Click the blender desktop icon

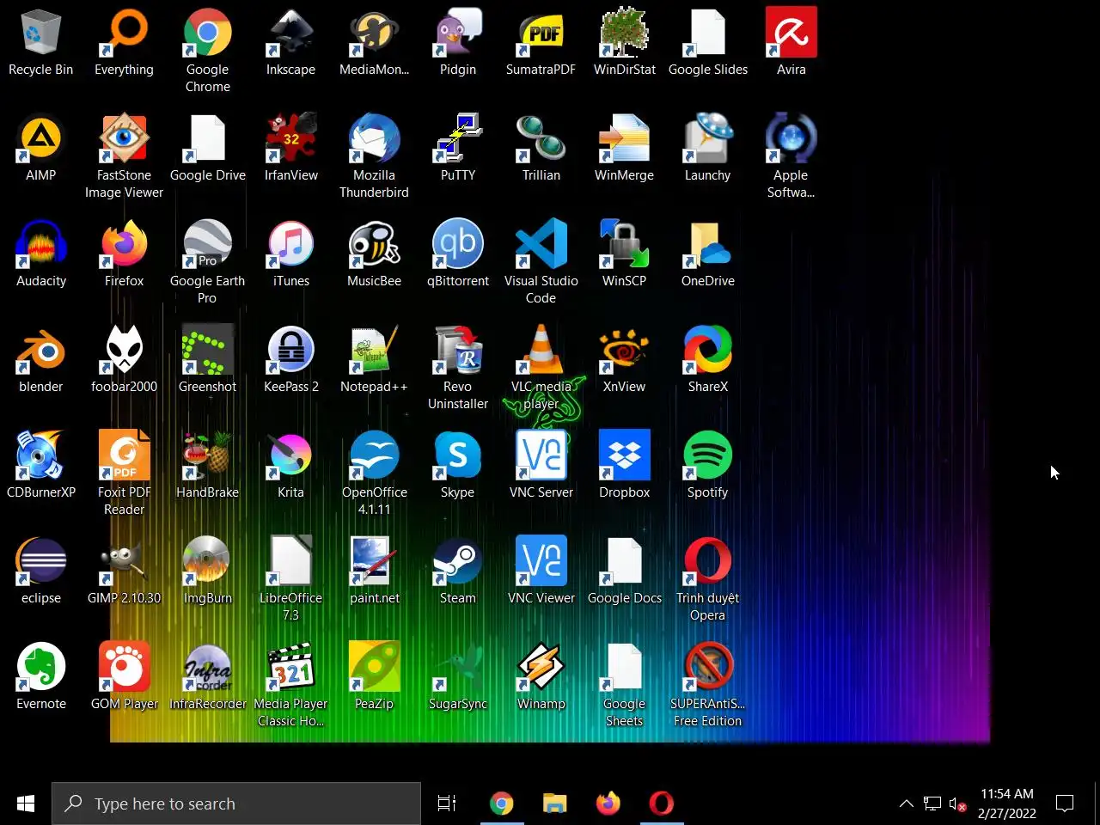pos(40,351)
